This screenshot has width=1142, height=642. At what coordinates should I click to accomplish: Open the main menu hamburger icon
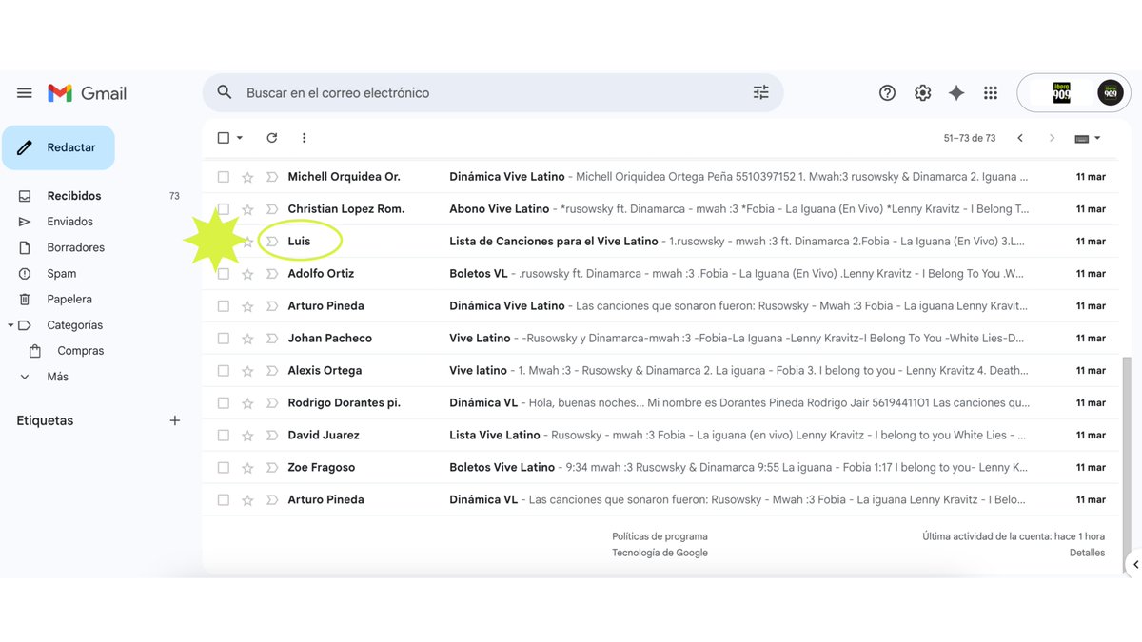point(25,93)
